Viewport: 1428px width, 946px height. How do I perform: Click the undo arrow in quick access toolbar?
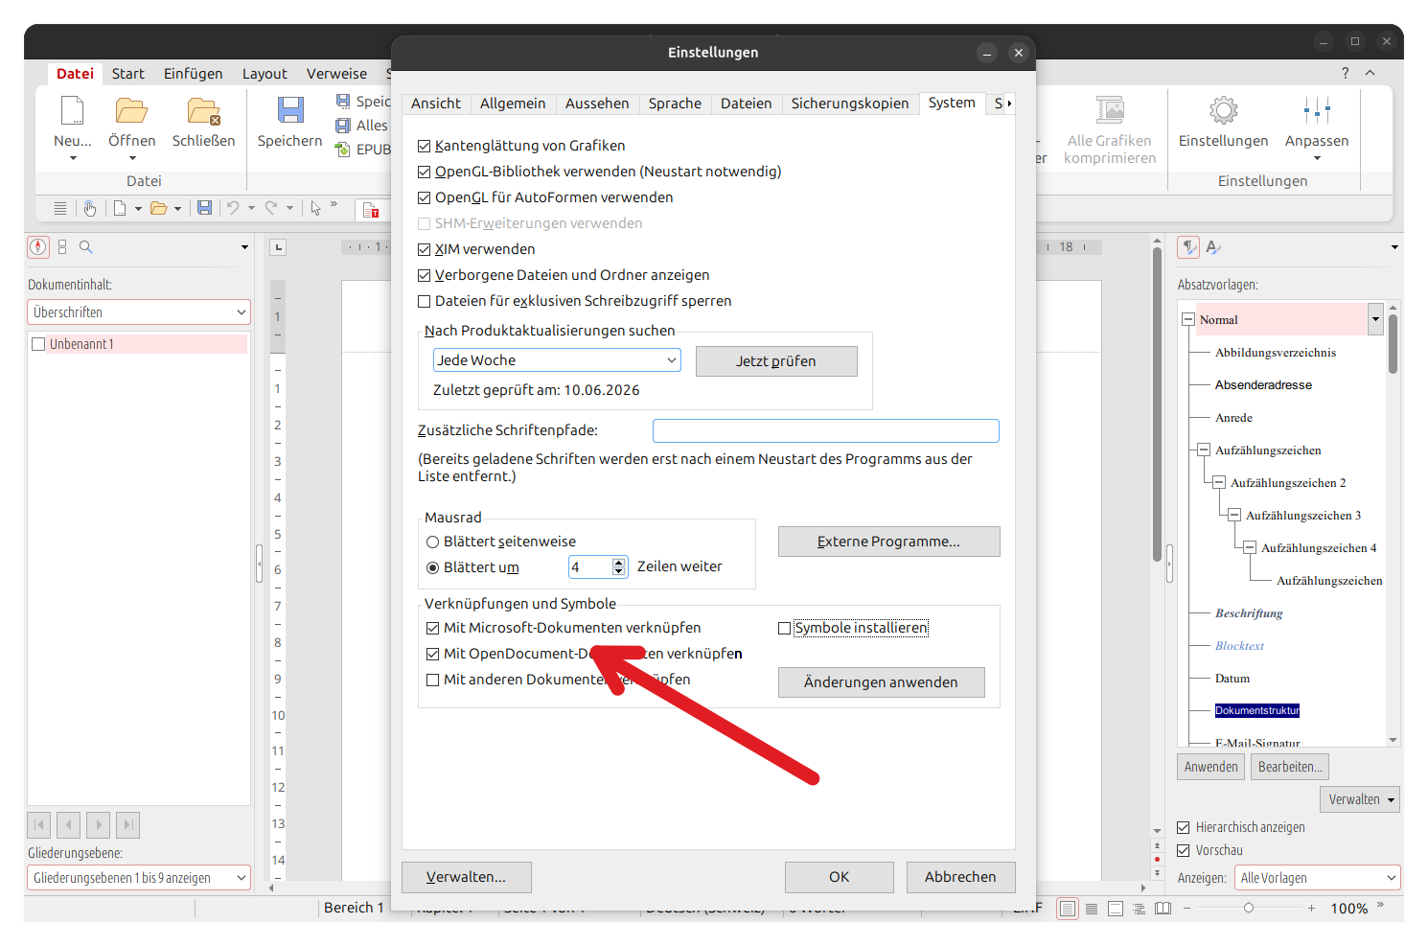click(x=233, y=208)
